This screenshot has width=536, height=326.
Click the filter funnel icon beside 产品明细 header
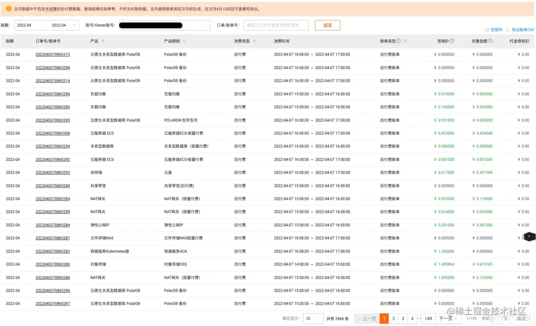184,41
